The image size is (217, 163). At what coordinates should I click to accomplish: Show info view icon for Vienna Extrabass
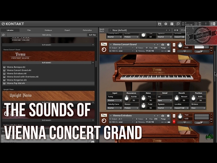pyautogui.click(x=168, y=115)
